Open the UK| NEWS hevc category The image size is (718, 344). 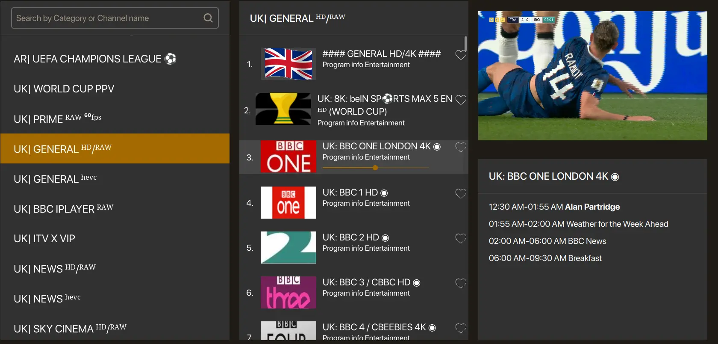click(x=115, y=298)
